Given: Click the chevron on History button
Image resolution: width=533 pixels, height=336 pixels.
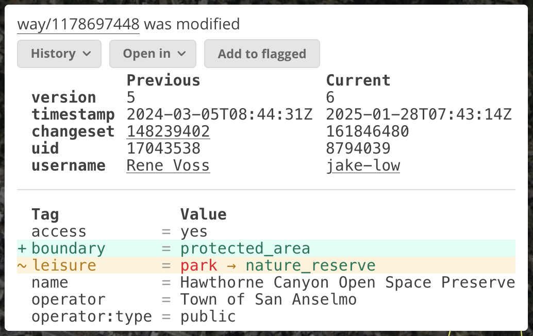Looking at the screenshot, I should [x=87, y=54].
